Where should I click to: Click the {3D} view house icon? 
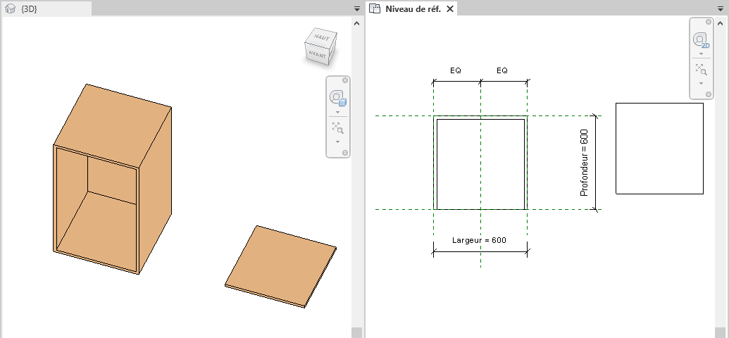pyautogui.click(x=11, y=8)
